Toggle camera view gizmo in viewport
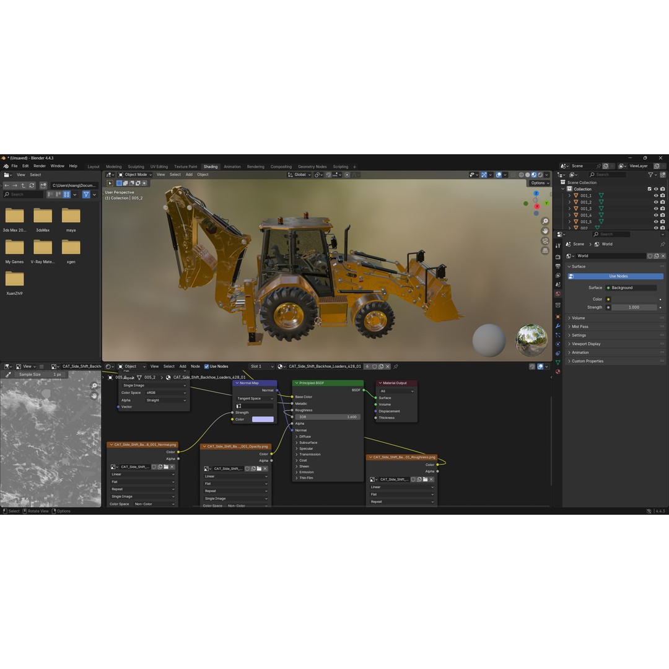 tap(545, 241)
